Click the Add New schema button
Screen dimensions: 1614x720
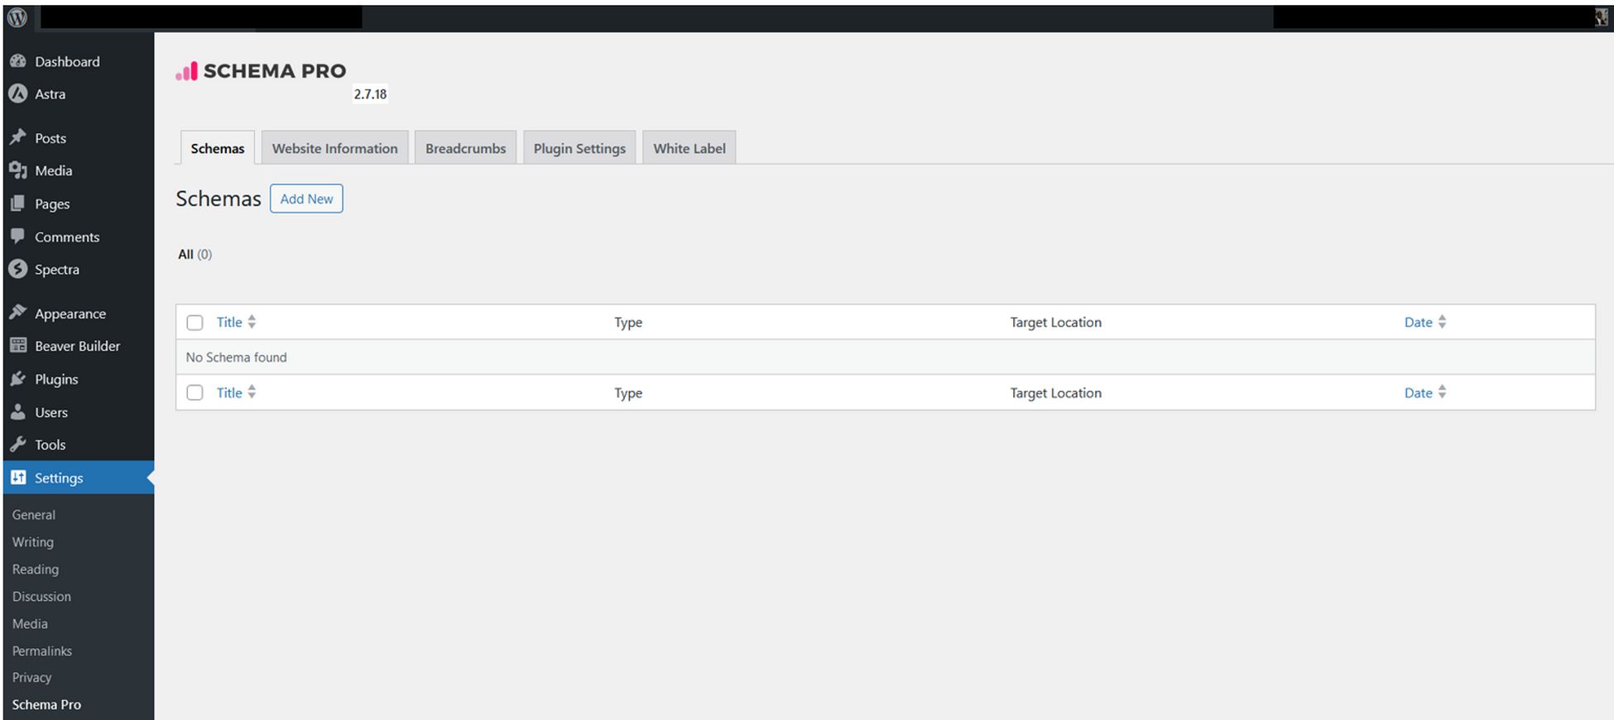point(306,199)
